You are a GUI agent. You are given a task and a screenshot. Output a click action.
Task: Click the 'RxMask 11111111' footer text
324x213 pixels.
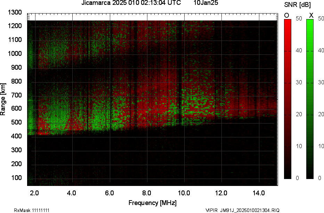pos(32,210)
